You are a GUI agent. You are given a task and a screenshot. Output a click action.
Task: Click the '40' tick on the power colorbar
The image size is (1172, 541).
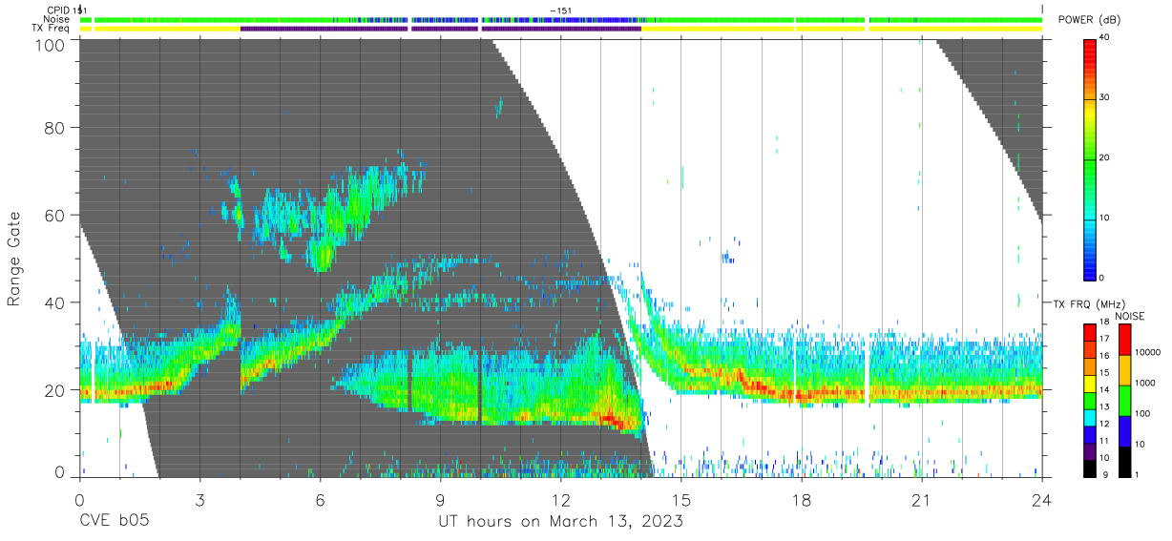pos(1106,38)
